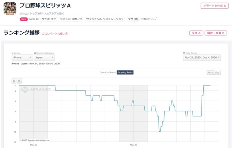Click the rank 10 y-axis label

click(x=15, y=132)
